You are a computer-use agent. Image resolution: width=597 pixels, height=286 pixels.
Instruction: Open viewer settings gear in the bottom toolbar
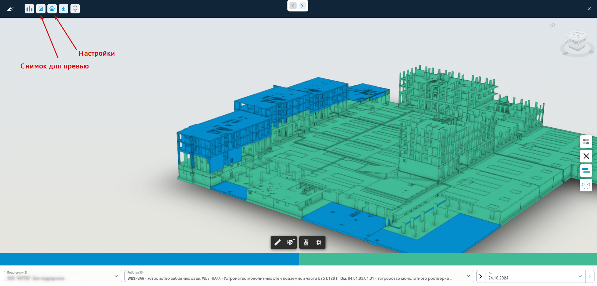point(319,242)
